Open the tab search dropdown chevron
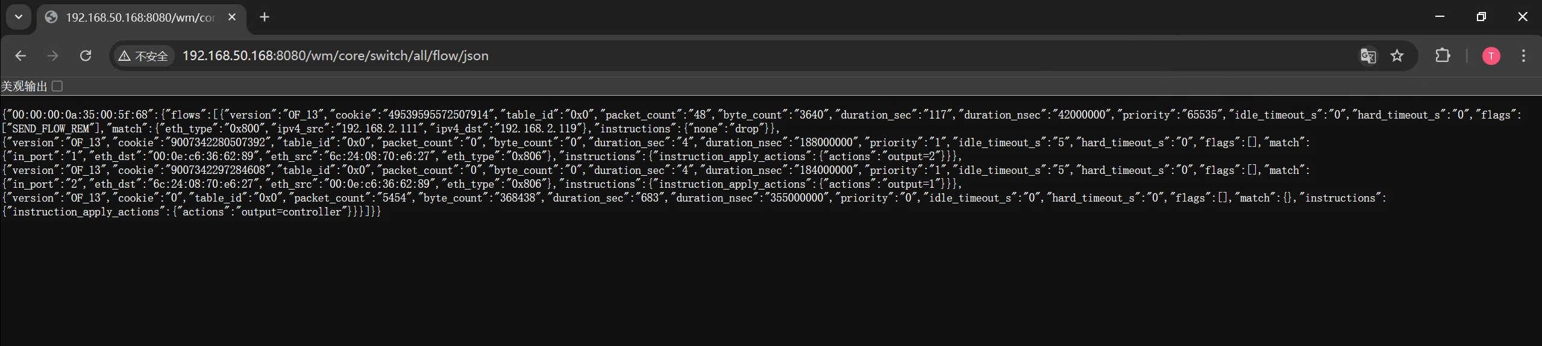1542x346 pixels. pos(19,17)
